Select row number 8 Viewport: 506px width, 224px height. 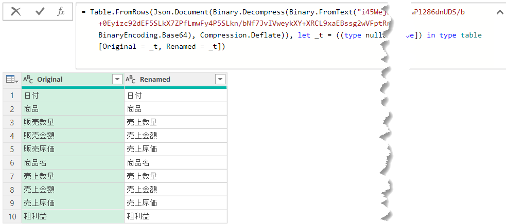coord(12,190)
